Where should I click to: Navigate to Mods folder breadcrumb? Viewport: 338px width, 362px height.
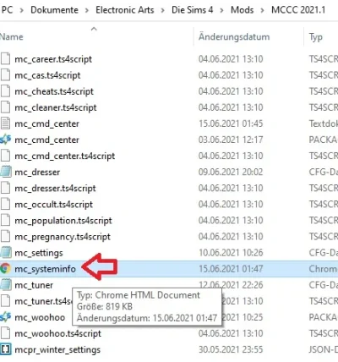[x=243, y=10]
